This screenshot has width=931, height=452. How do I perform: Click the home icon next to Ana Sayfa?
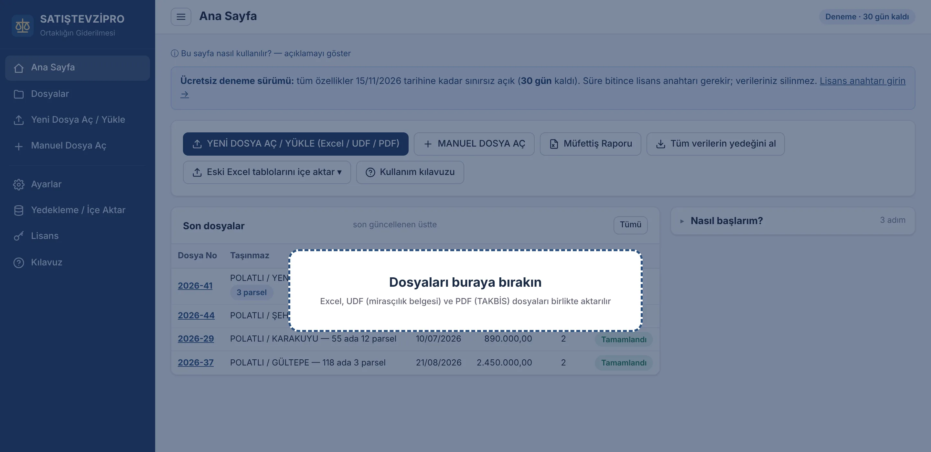click(18, 68)
